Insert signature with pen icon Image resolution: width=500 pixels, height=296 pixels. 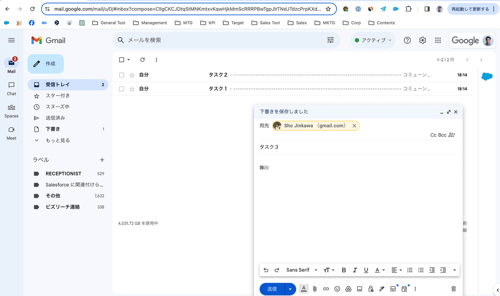(382, 289)
